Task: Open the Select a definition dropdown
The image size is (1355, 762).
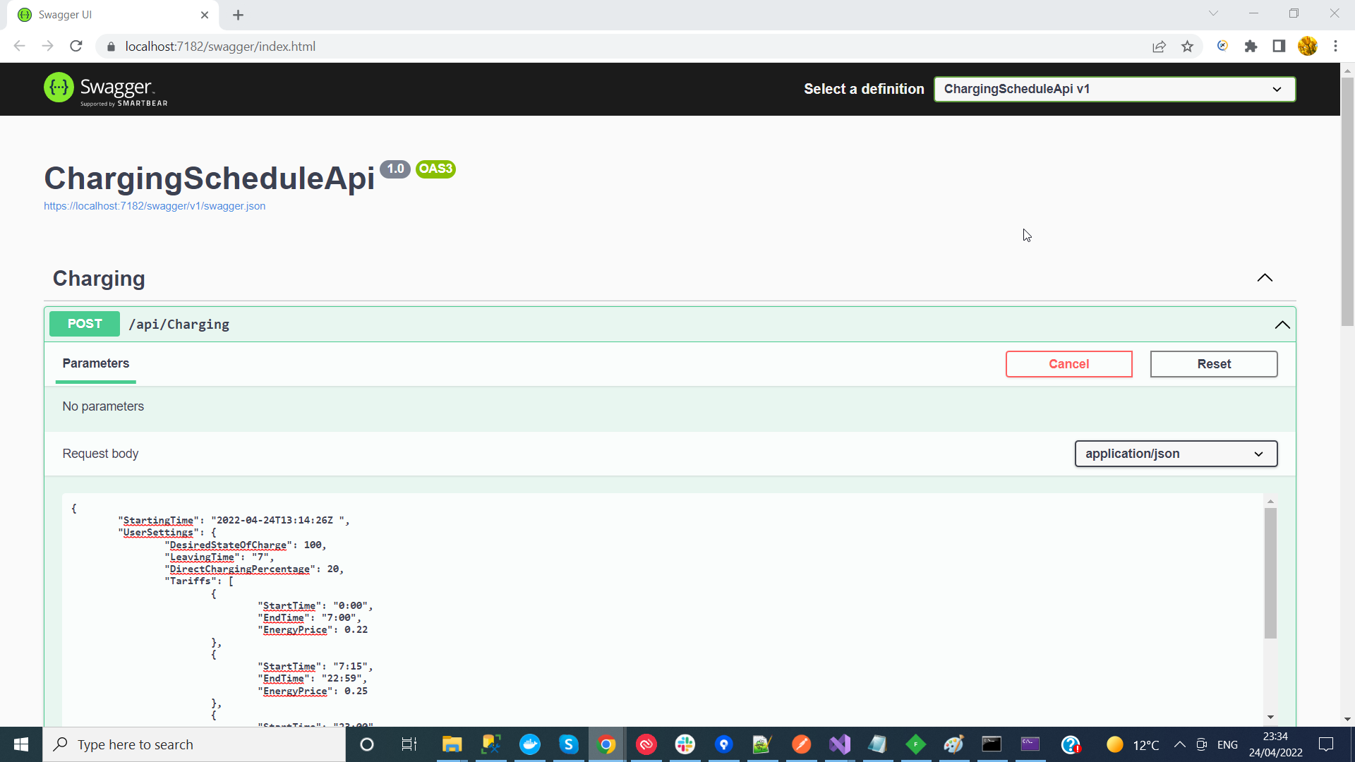Action: (1114, 89)
